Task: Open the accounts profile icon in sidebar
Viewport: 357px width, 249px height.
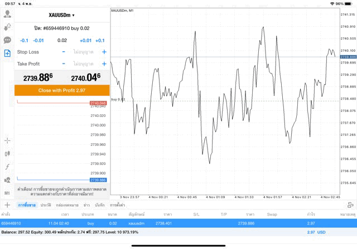Action: point(7,14)
